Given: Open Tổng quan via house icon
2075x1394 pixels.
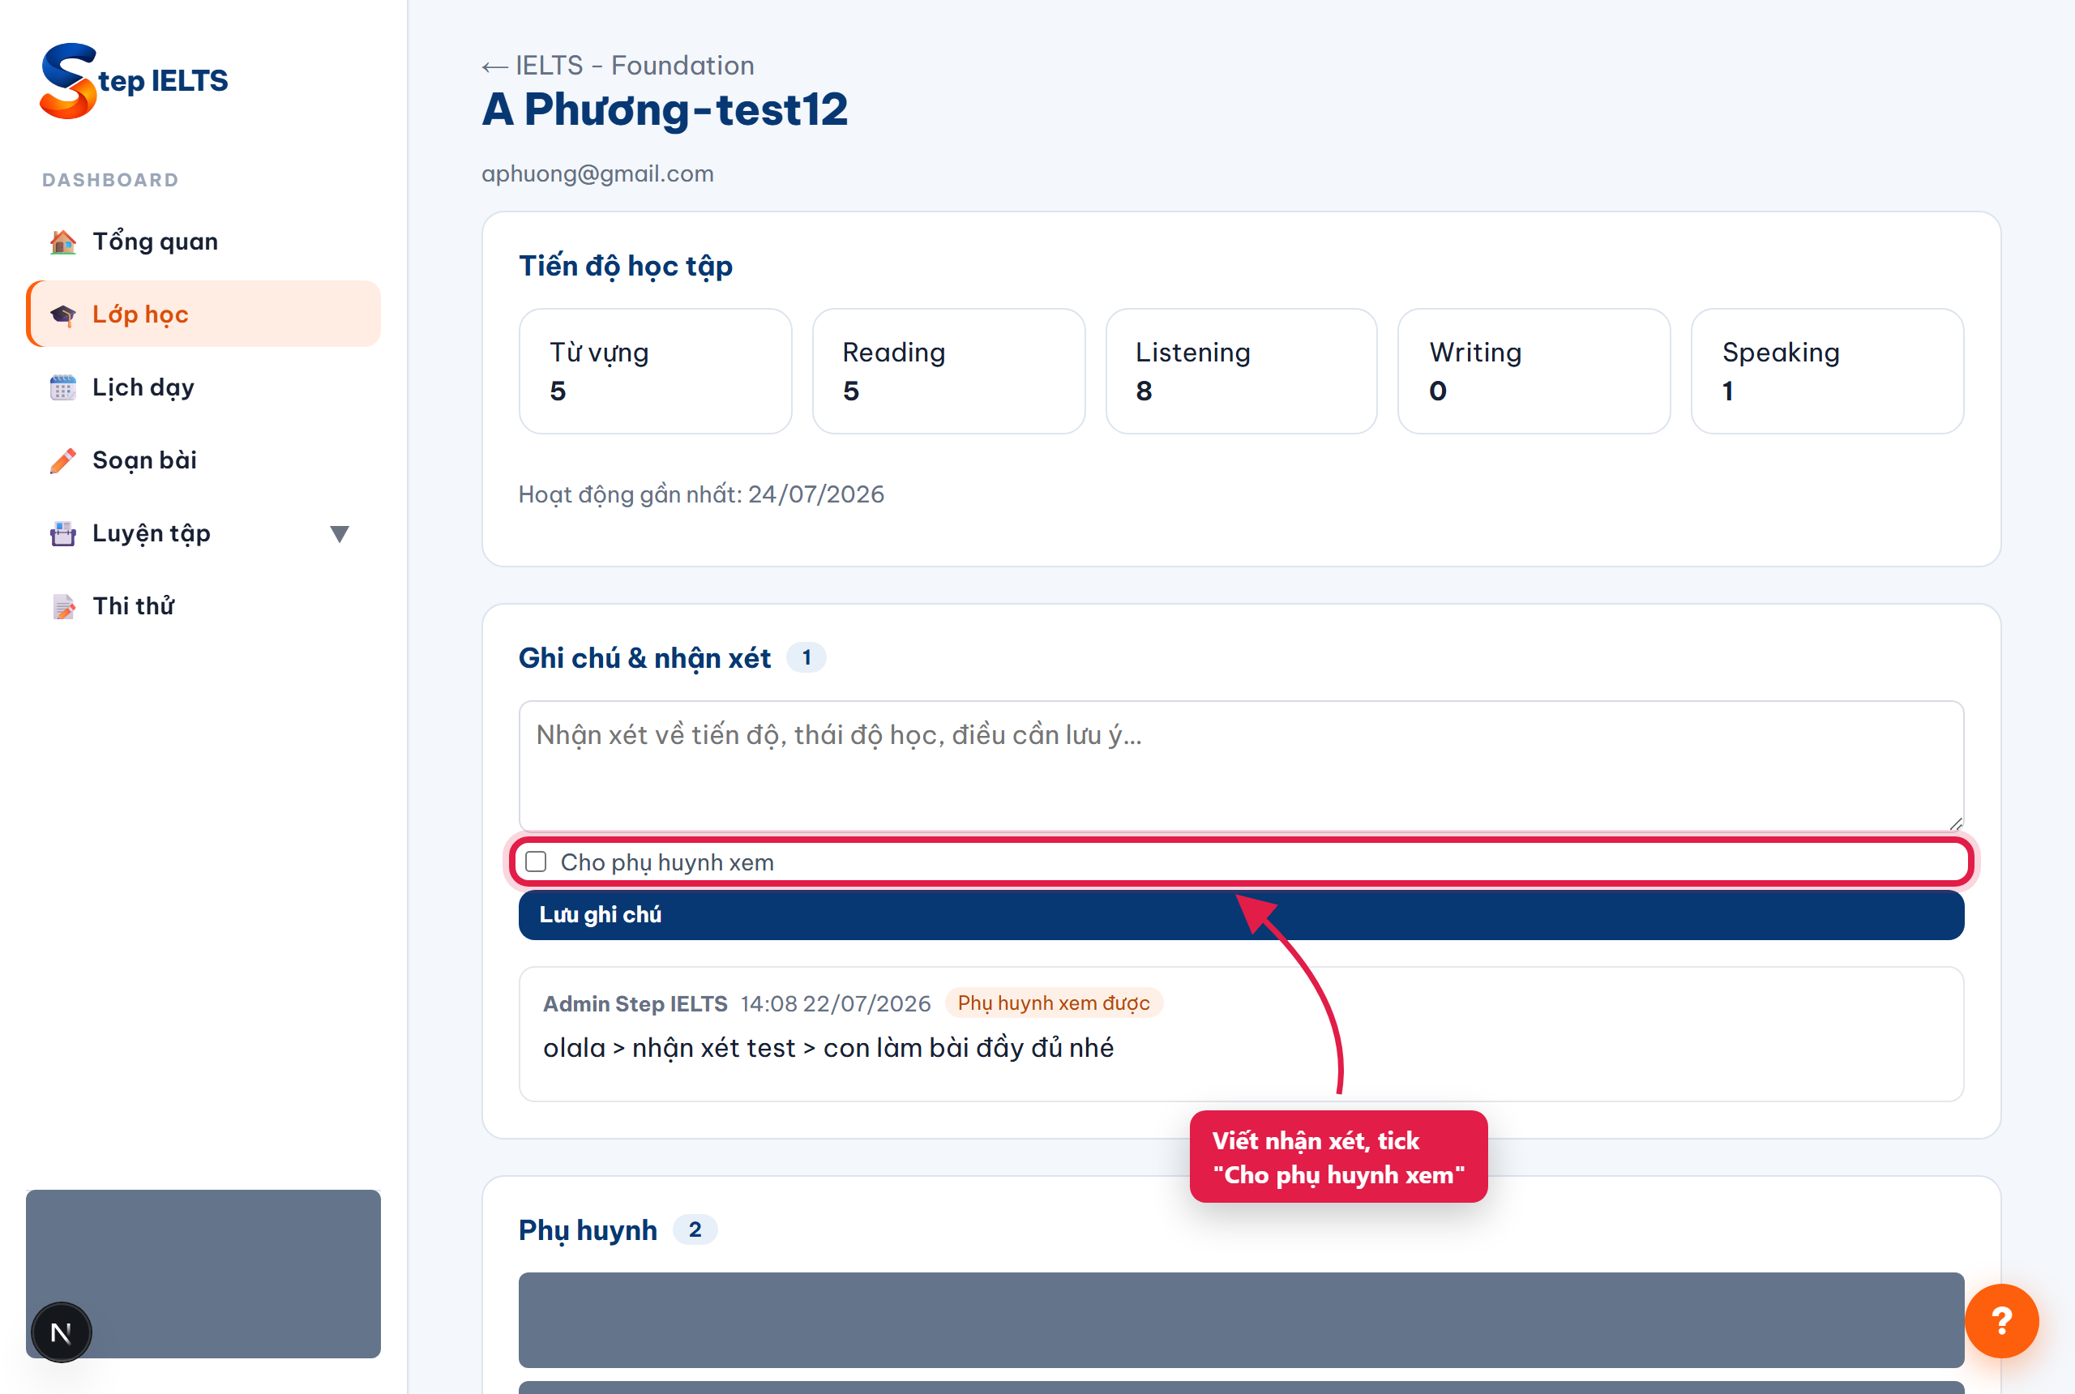Looking at the screenshot, I should click(x=62, y=242).
